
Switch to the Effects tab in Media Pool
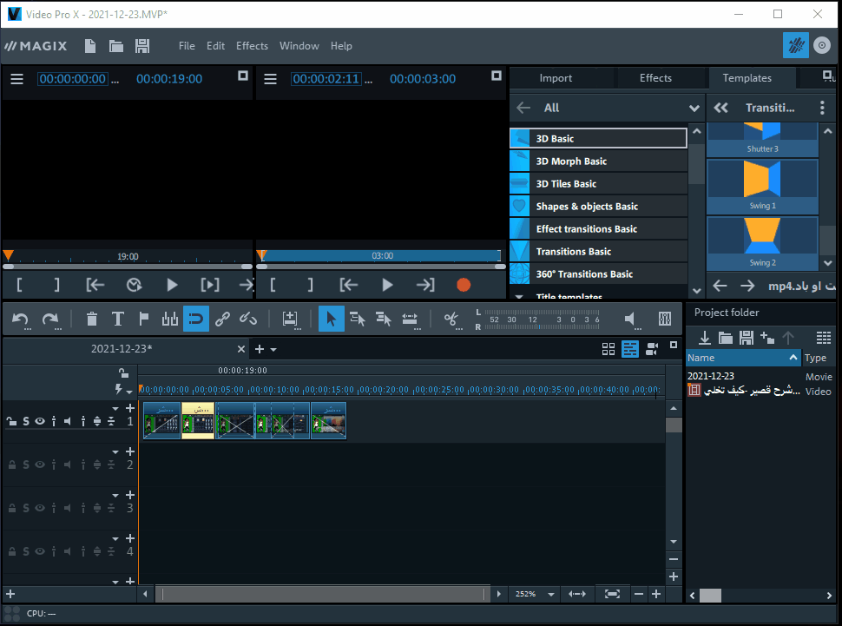(x=655, y=78)
